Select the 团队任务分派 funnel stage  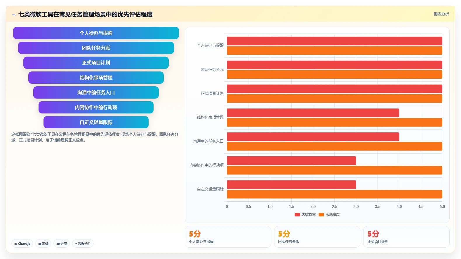point(96,48)
